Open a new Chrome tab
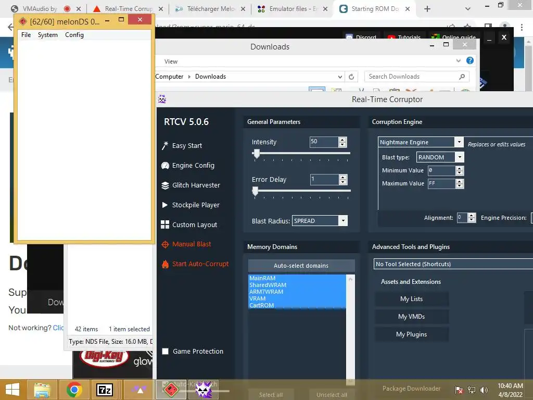The width and height of the screenshot is (533, 400). coord(427,9)
